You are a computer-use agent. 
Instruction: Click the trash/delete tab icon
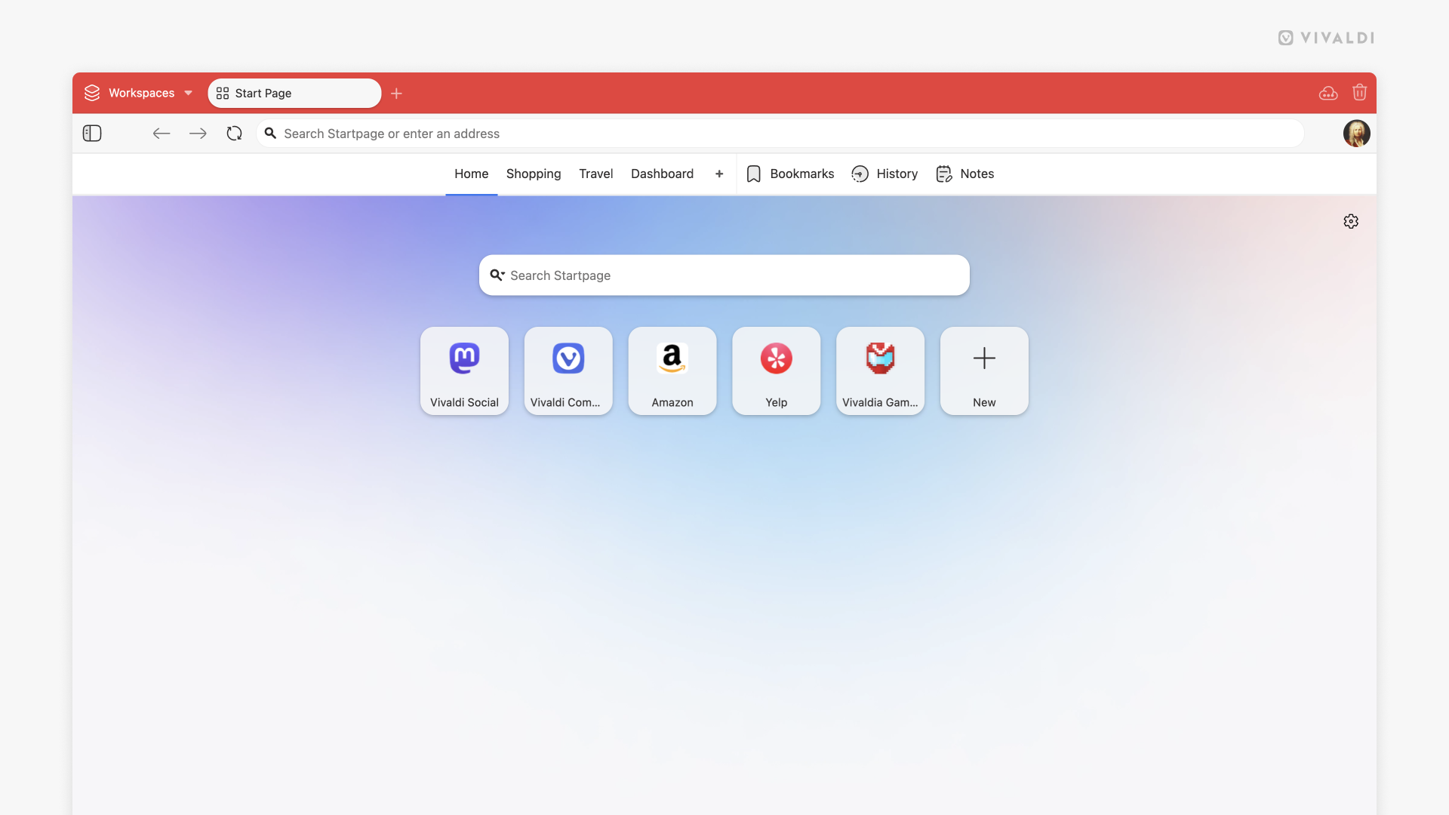point(1359,91)
